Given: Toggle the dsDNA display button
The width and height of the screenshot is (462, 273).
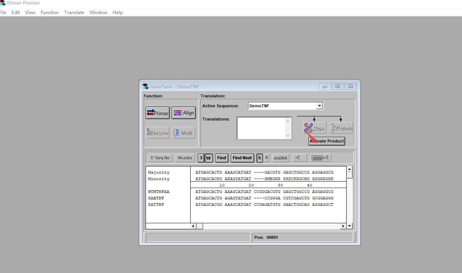Looking at the screenshot, I should point(281,158).
